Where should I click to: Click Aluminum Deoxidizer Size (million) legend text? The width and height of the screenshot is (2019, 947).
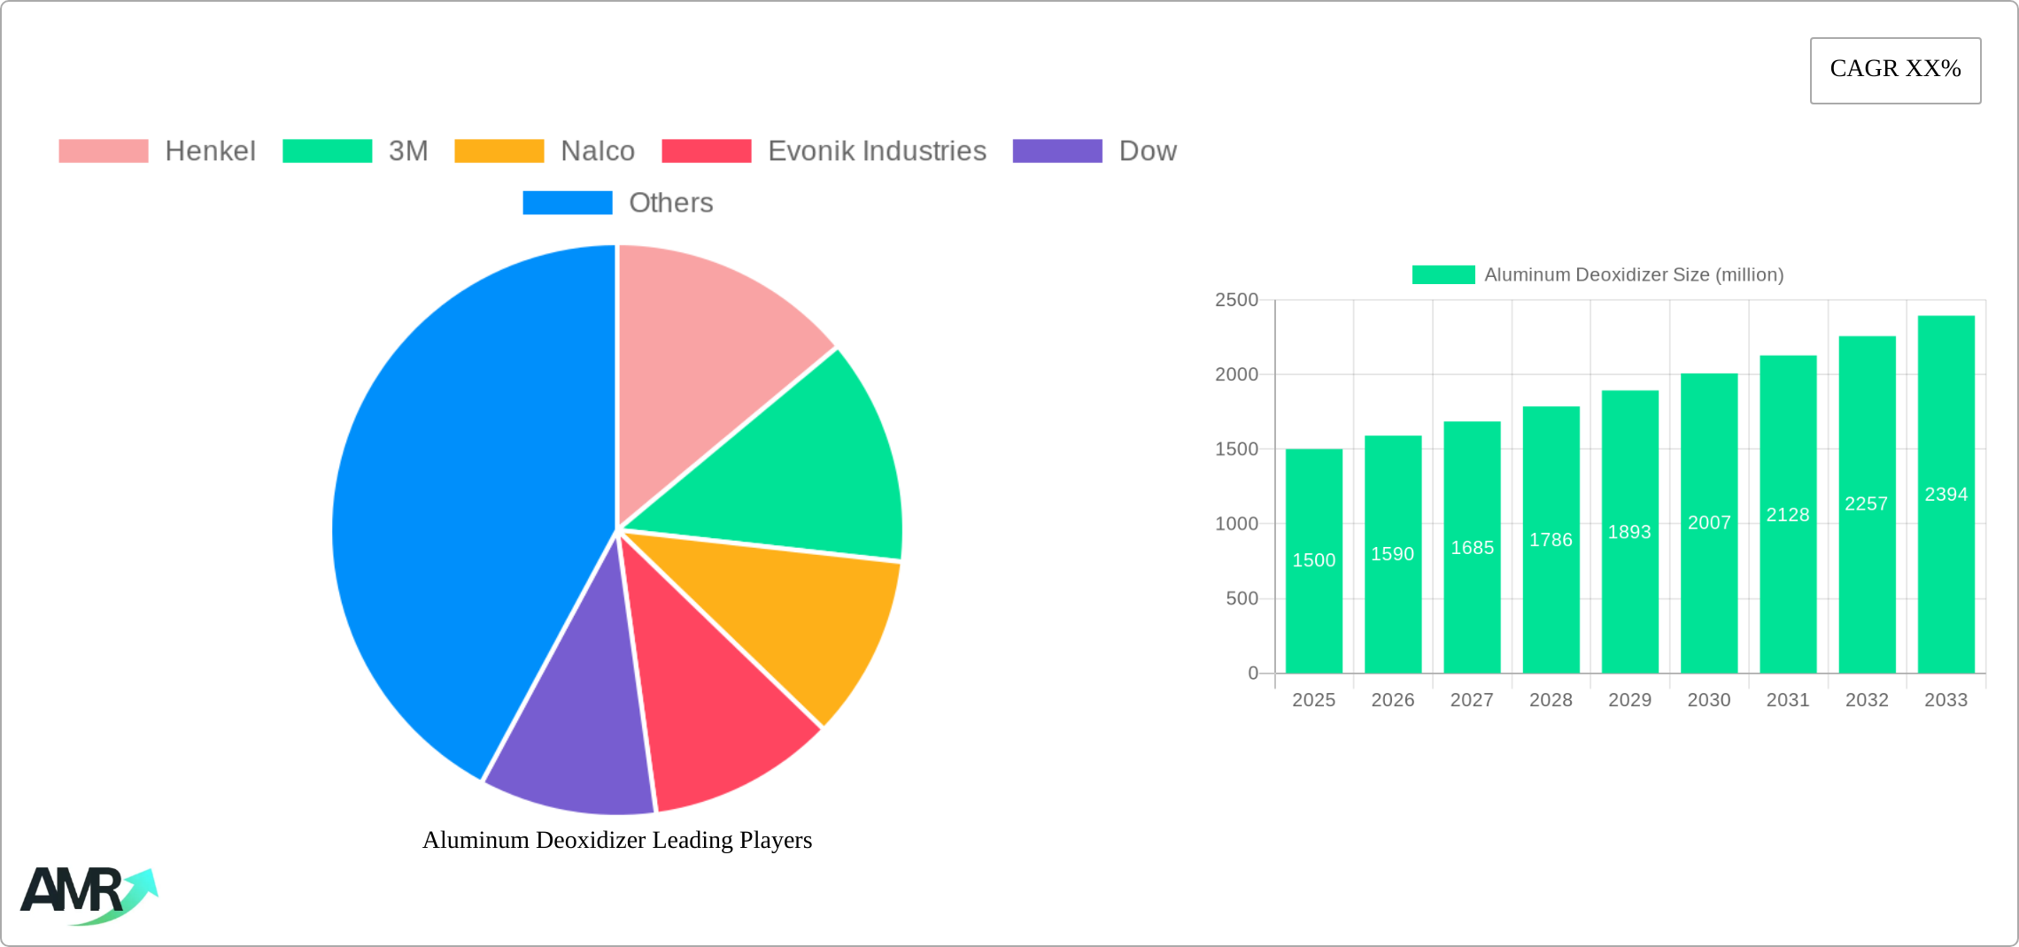pos(1634,275)
